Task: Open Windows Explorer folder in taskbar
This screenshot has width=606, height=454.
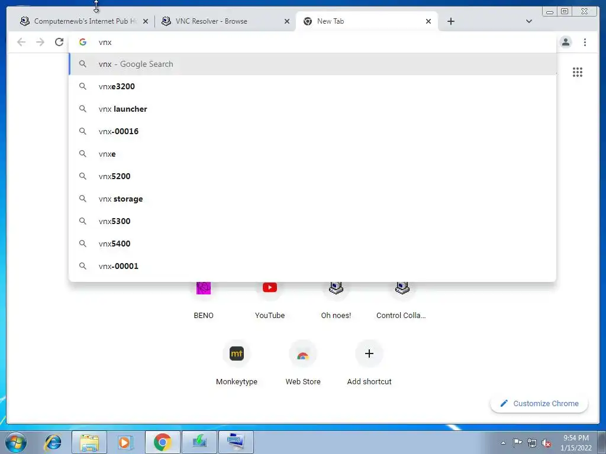Action: (89, 442)
